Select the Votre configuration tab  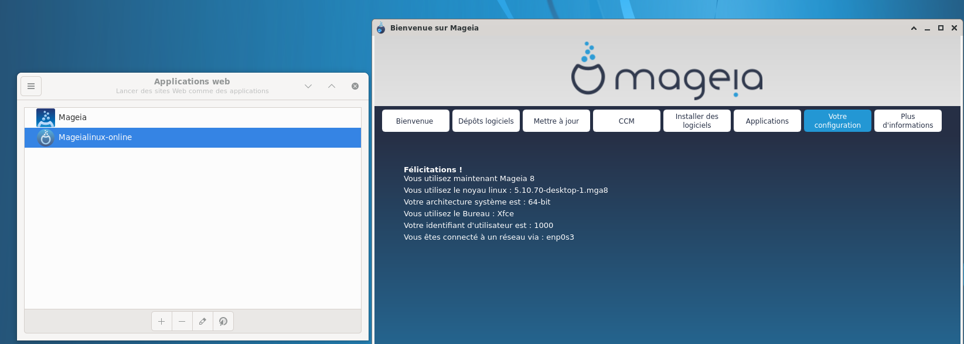837,121
